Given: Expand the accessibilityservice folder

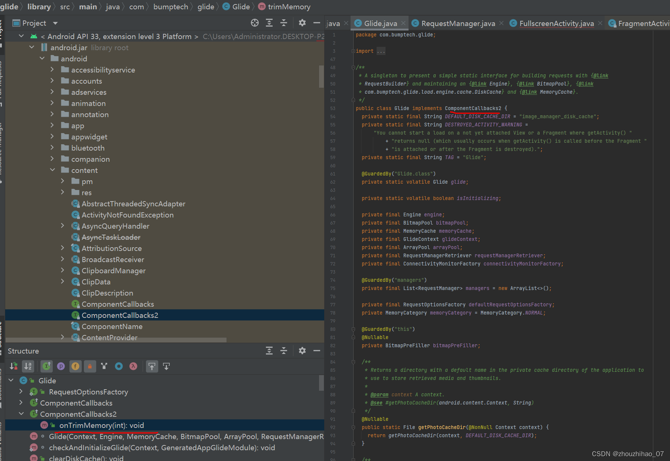Looking at the screenshot, I should click(x=52, y=70).
